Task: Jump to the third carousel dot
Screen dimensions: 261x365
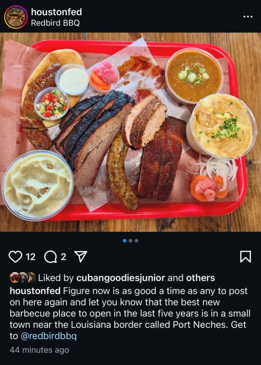Action: coord(137,241)
